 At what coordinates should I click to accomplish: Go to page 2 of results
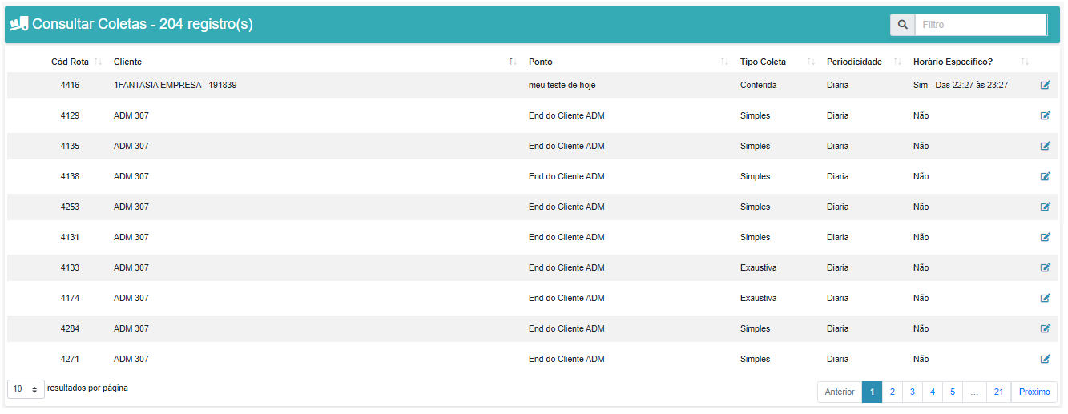click(892, 392)
